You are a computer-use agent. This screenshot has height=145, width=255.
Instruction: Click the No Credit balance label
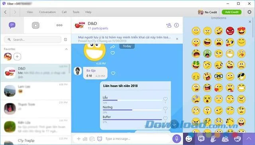(x=211, y=12)
